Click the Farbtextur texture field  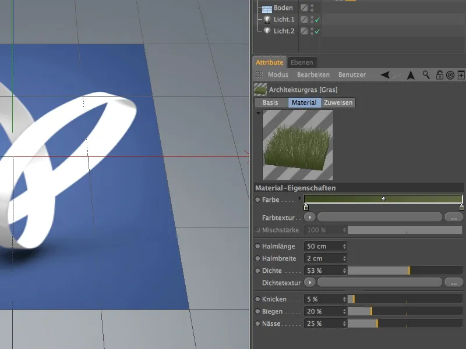(380, 217)
